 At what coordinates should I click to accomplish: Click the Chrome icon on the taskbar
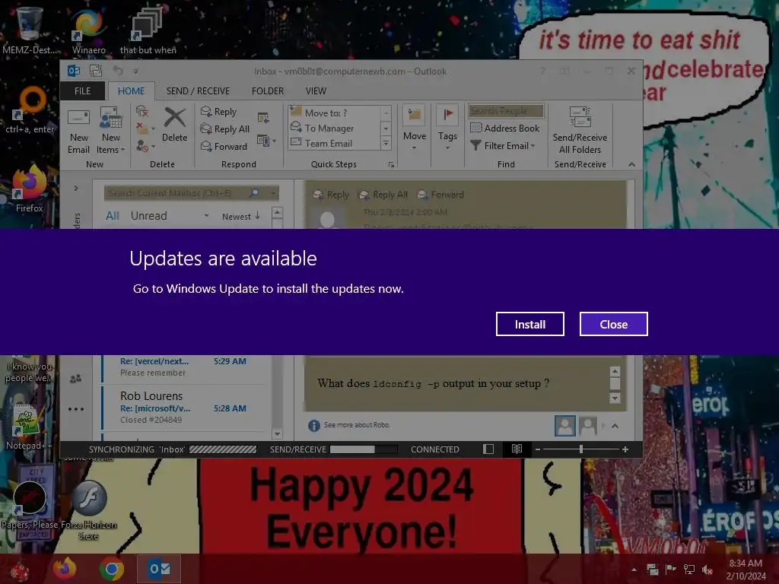111,569
